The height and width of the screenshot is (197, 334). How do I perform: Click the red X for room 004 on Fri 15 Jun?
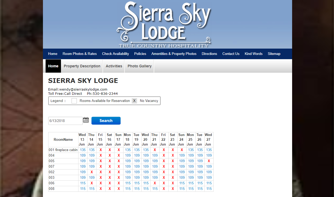point(101,156)
